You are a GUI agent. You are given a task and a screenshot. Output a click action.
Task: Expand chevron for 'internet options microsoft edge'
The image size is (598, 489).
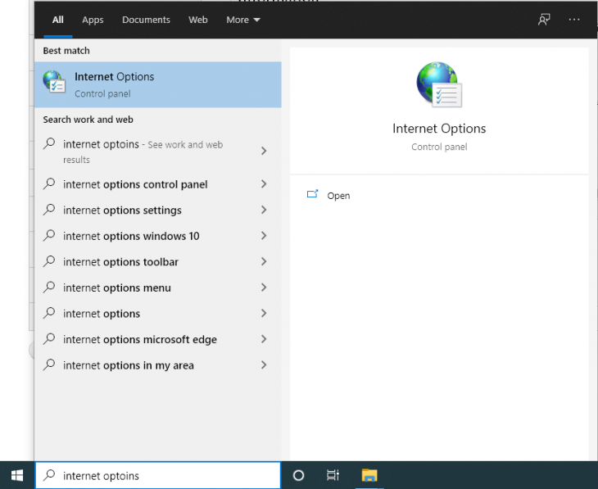264,339
